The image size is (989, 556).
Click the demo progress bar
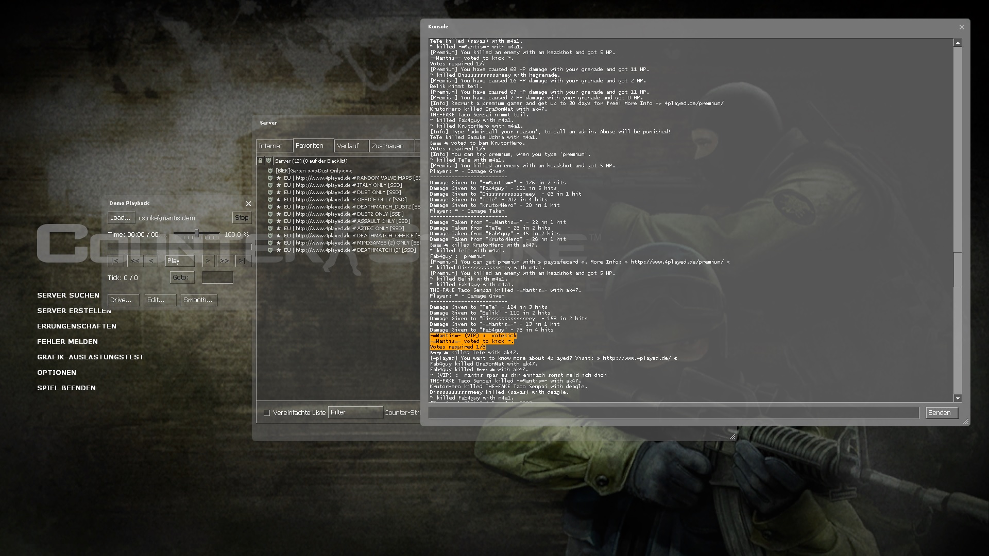click(x=179, y=247)
